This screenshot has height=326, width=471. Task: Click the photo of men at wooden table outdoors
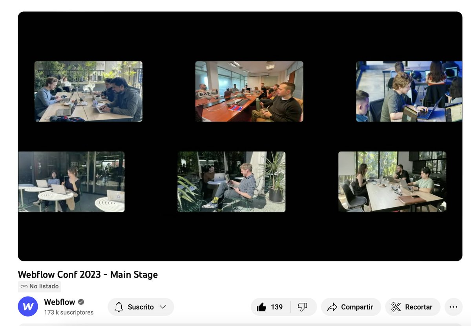pos(88,91)
